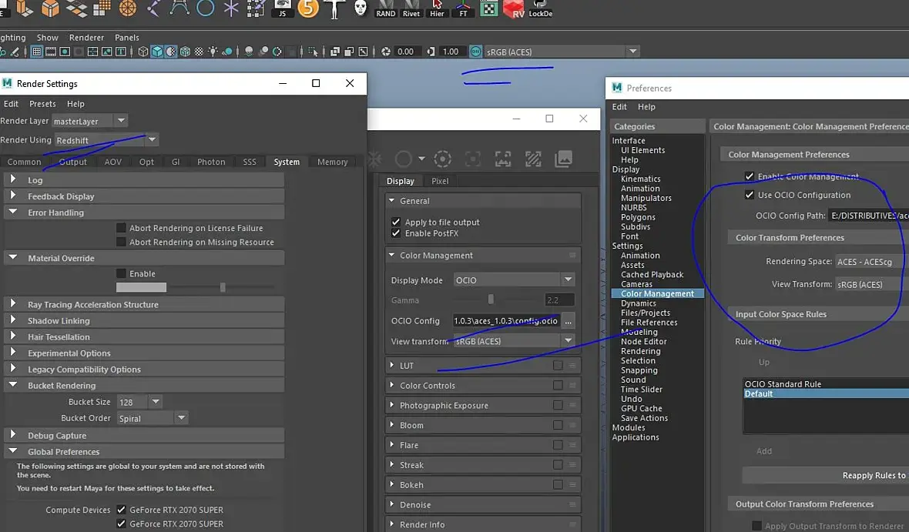Select Dynamics in Preferences categories

[x=638, y=303]
